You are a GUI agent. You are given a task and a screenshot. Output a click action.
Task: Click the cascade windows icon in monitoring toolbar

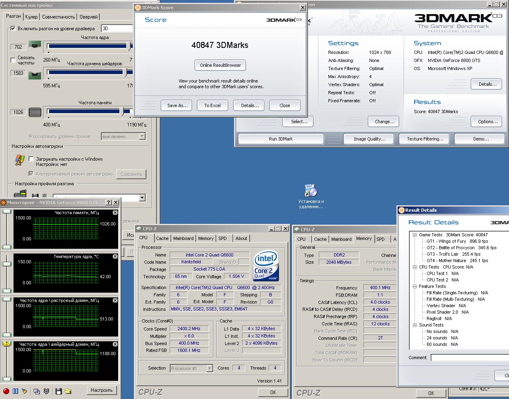pyautogui.click(x=37, y=391)
